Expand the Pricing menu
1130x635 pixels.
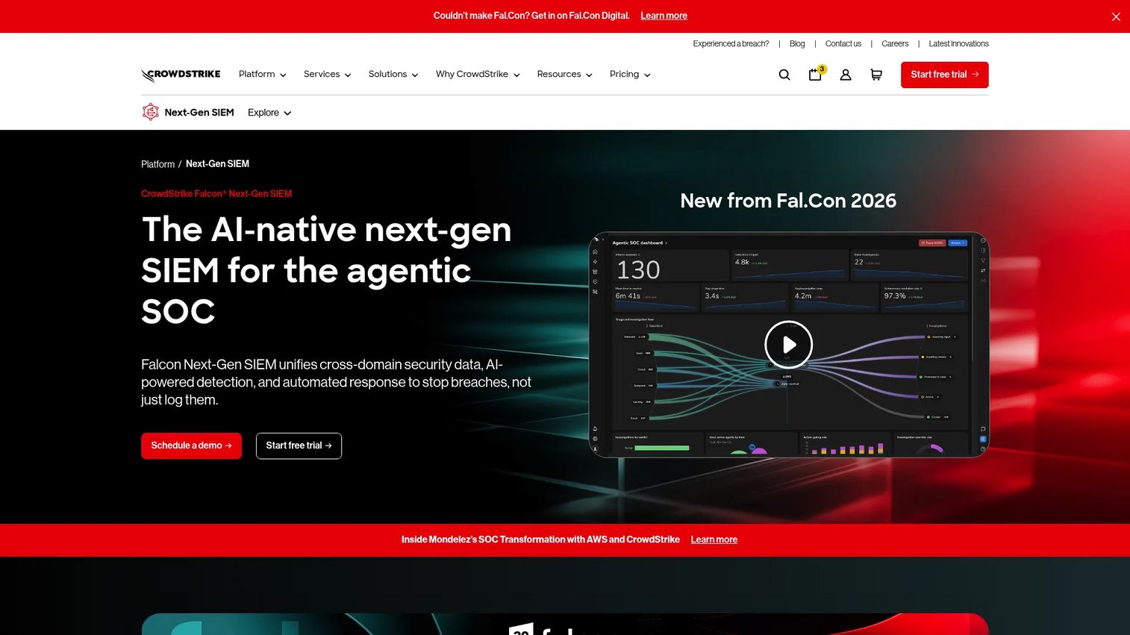(630, 74)
